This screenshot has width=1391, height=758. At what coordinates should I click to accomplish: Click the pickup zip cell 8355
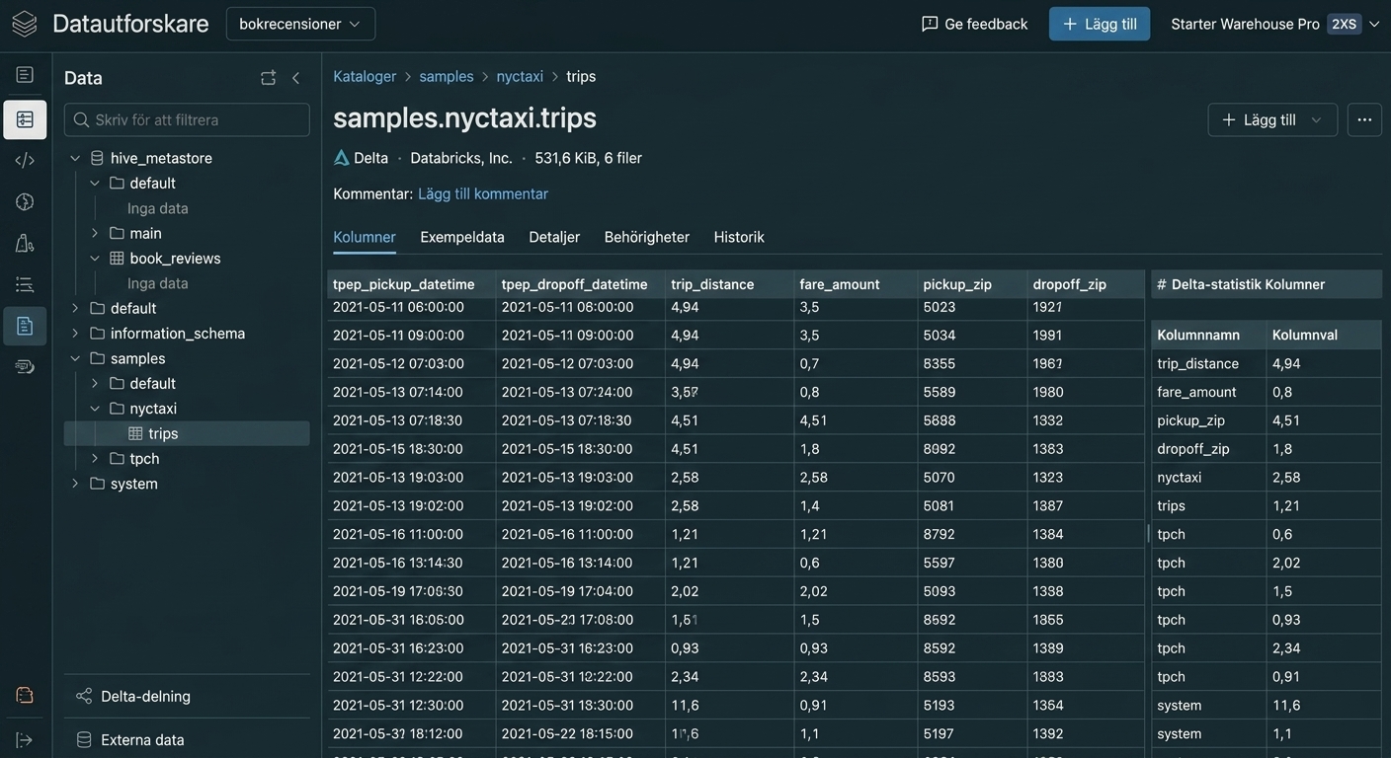pyautogui.click(x=972, y=363)
